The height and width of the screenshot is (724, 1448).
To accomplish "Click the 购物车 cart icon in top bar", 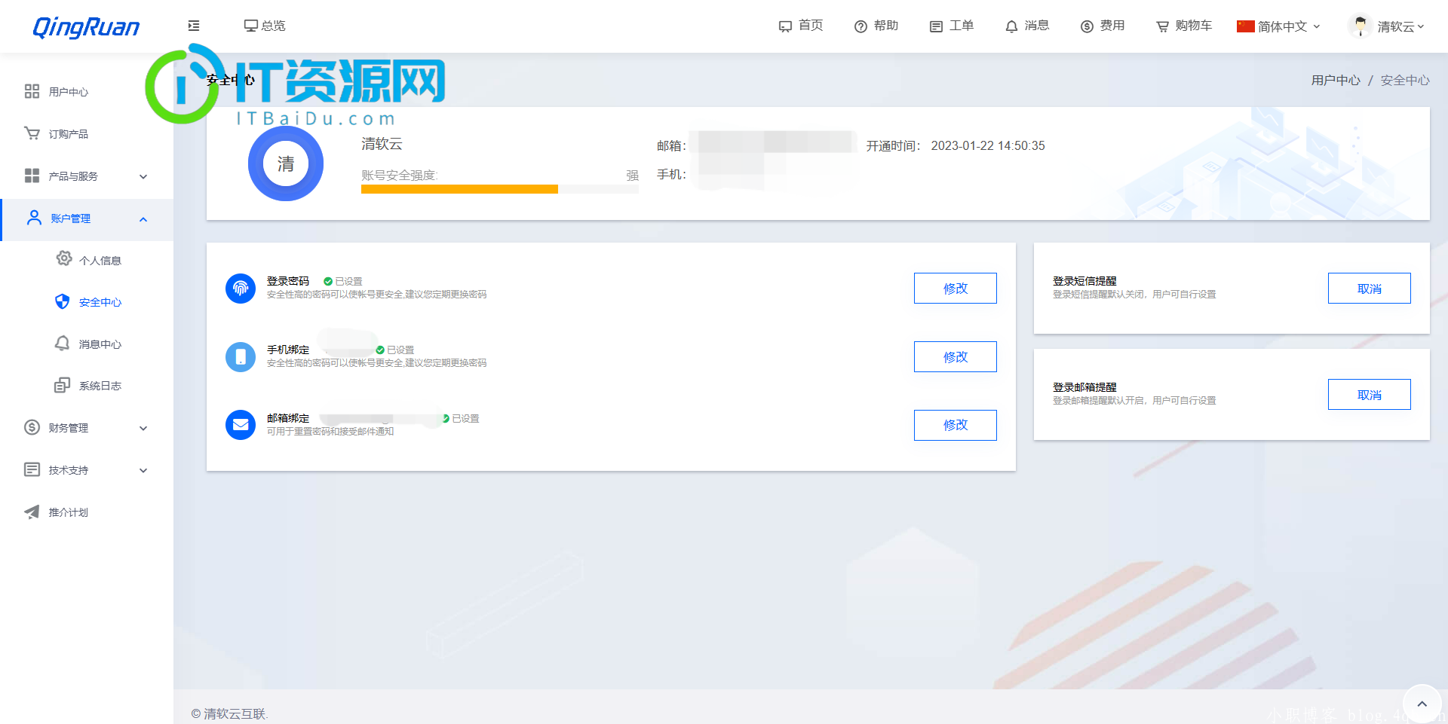I will tap(1162, 26).
